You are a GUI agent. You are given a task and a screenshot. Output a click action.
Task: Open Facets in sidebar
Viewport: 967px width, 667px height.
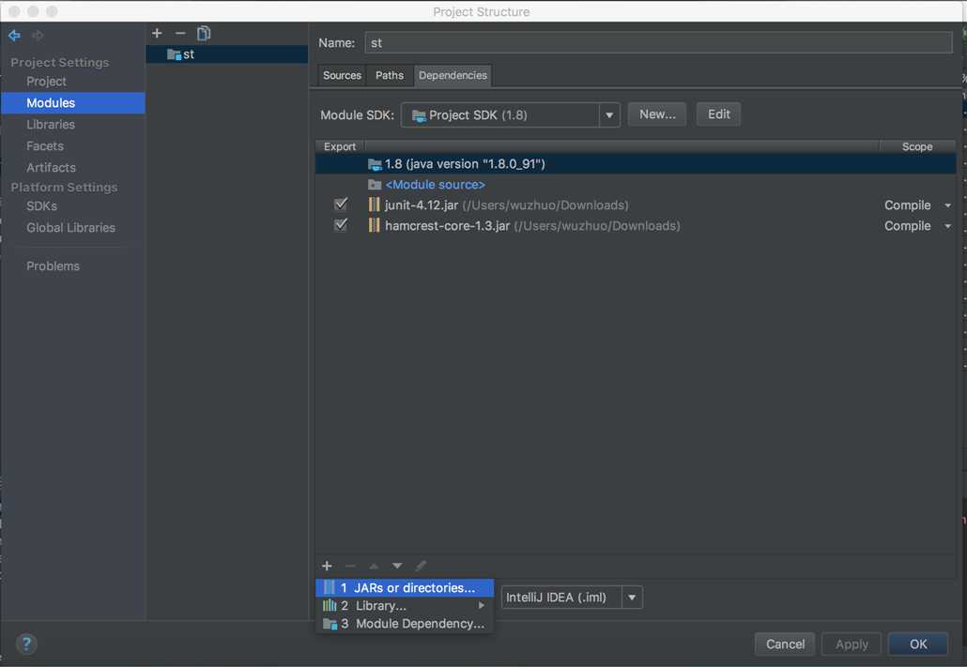[45, 146]
